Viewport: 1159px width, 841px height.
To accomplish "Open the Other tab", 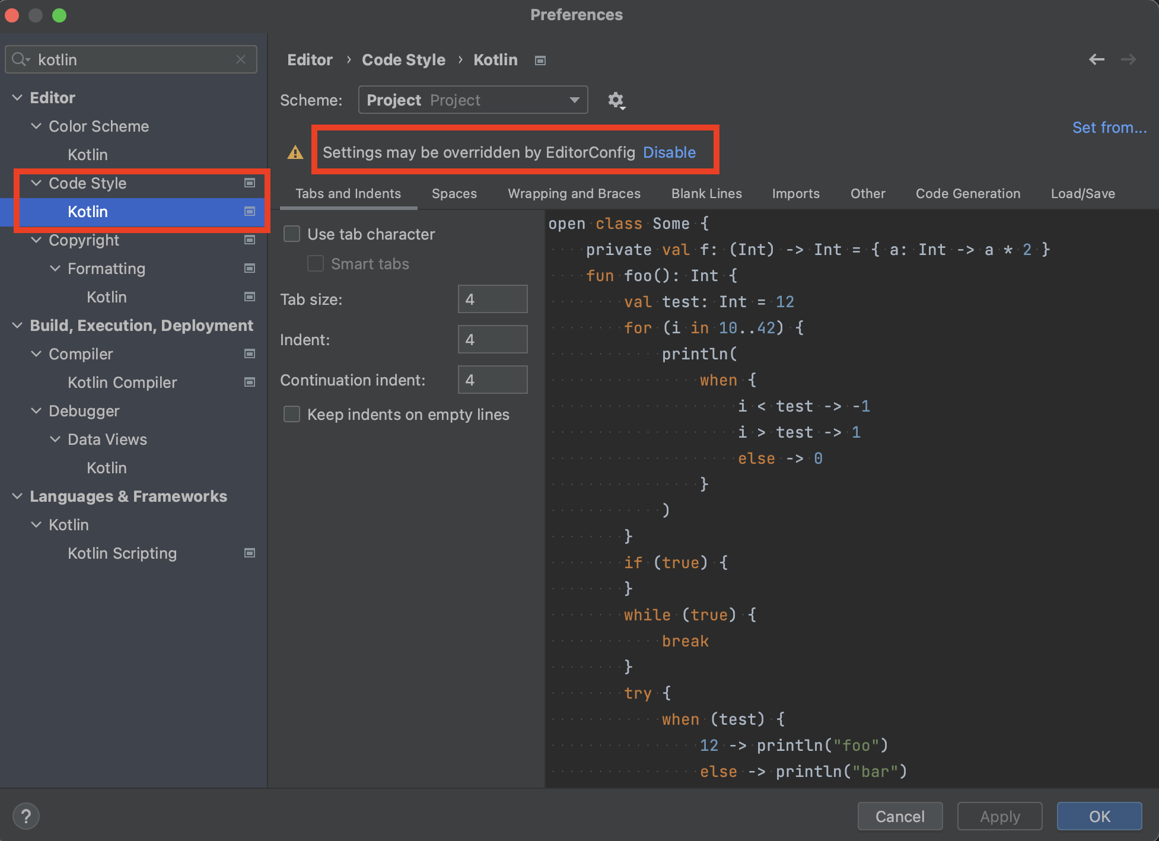I will [868, 193].
